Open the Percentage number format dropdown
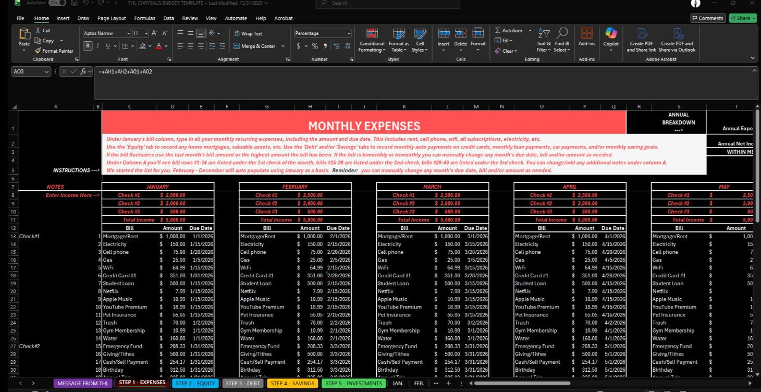The width and height of the screenshot is (761, 392). 348,33
